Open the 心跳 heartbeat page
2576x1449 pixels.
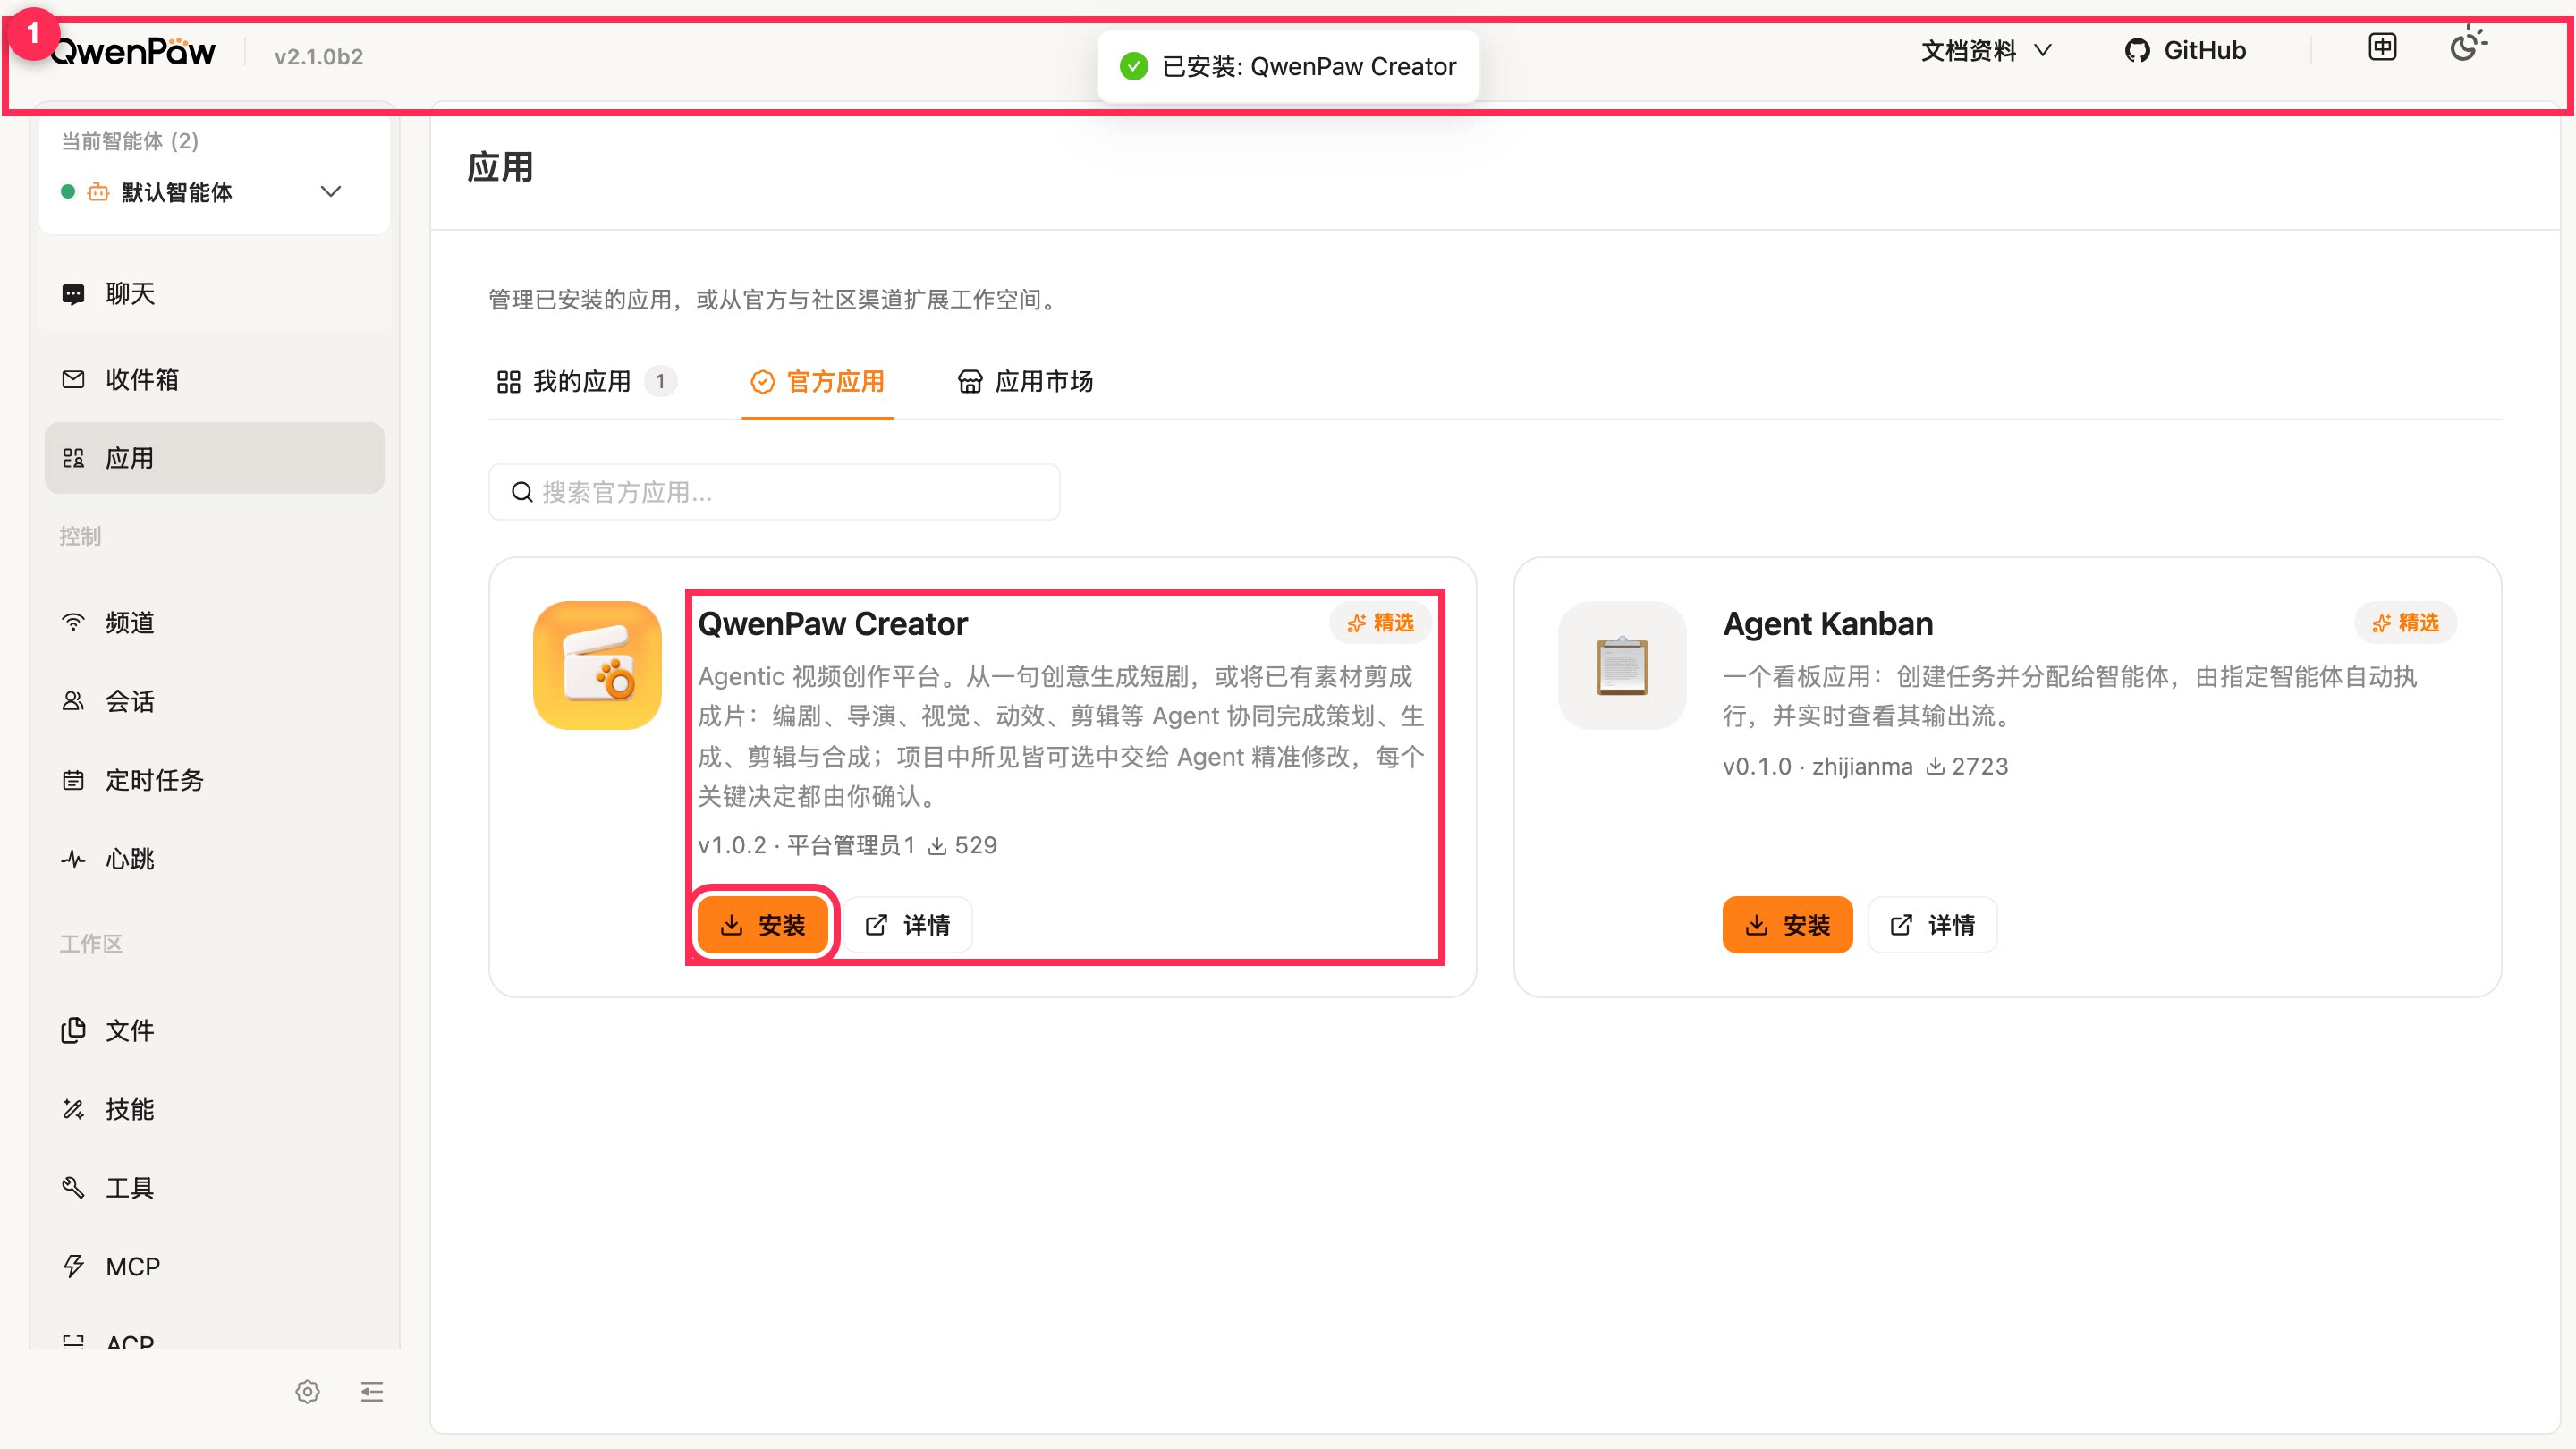[214, 859]
